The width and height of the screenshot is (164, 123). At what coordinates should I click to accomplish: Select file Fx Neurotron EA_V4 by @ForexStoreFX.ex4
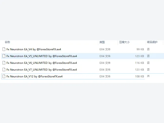pyautogui.click(x=34, y=49)
